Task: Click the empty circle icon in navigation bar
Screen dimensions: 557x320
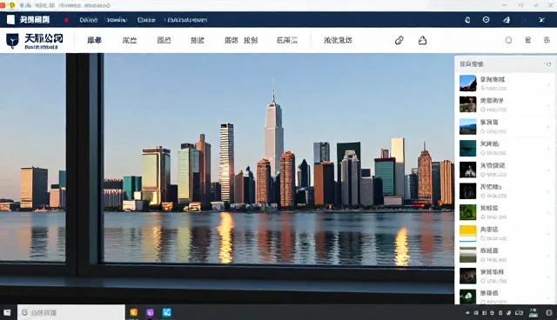Action: (508, 40)
